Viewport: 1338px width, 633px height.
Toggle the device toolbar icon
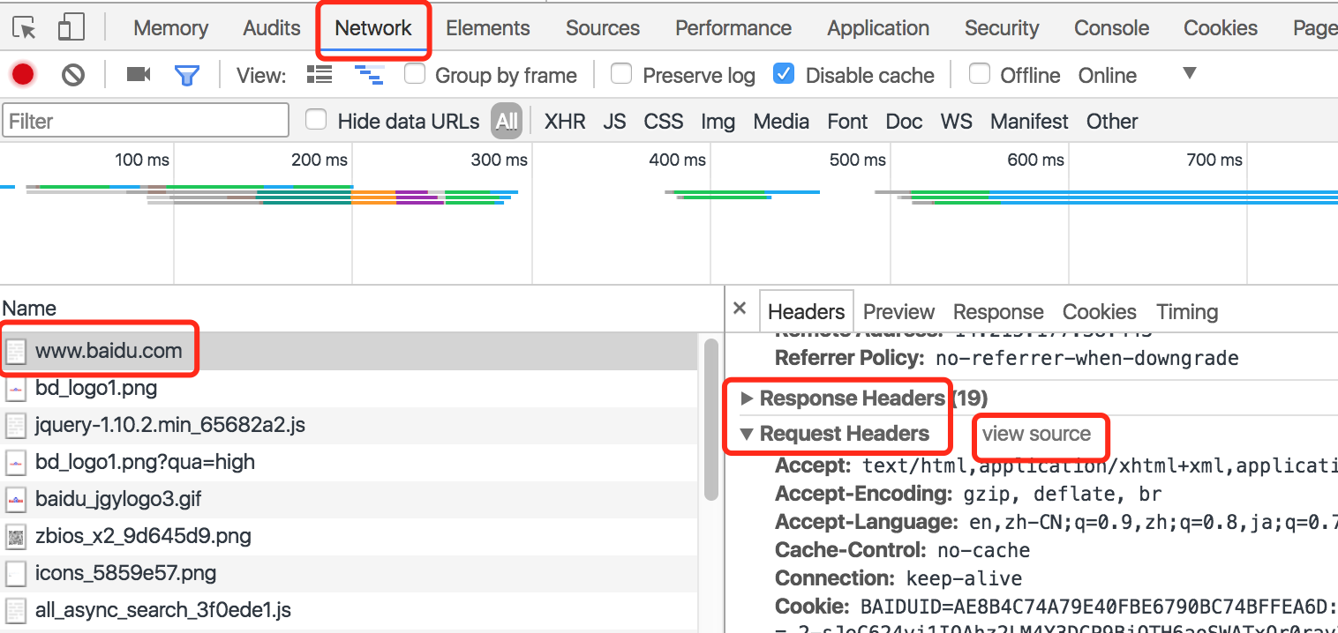(x=71, y=28)
